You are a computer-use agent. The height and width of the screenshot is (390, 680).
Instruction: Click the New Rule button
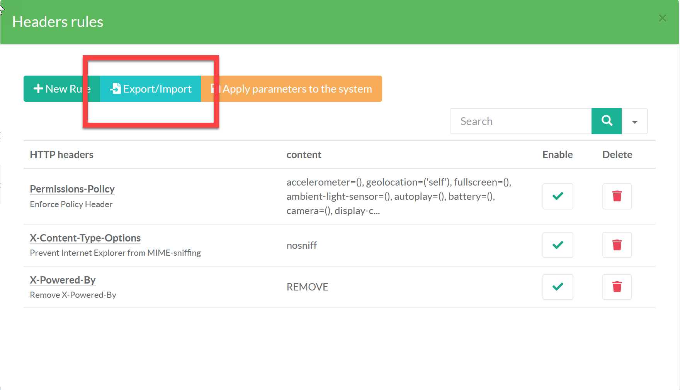click(x=62, y=89)
